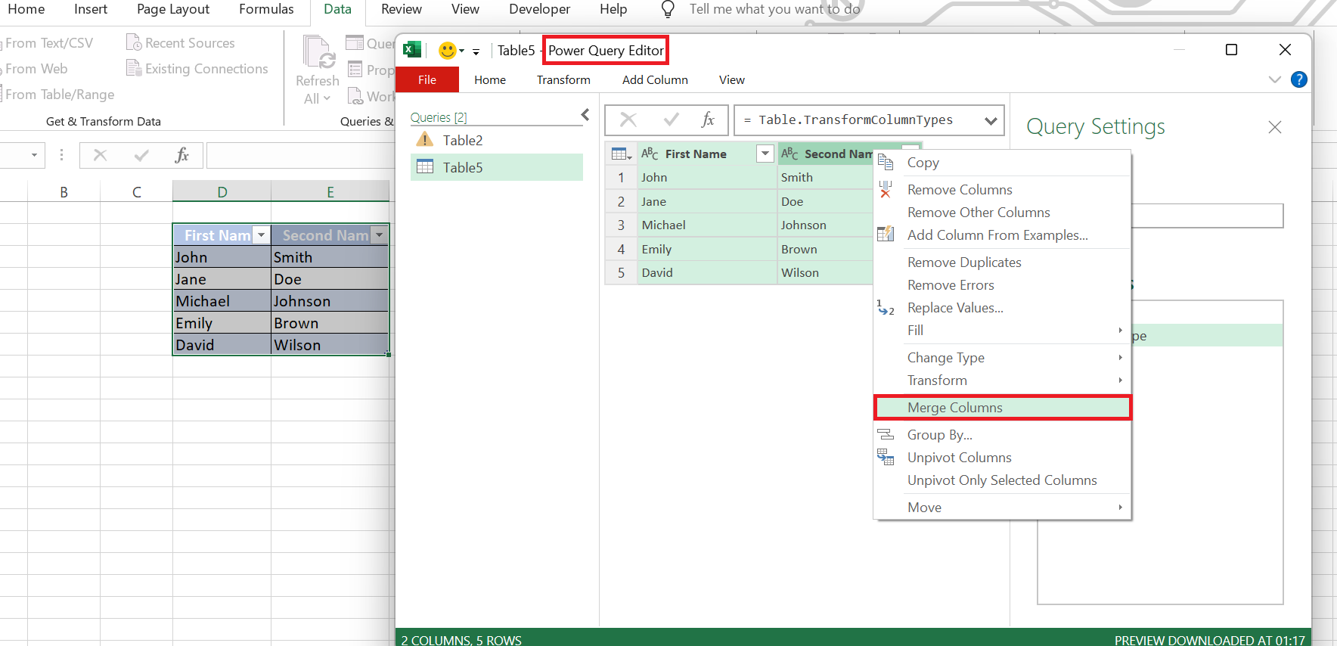Switch to Power Query Transform tab
Viewport: 1337px width, 646px height.
click(x=563, y=79)
